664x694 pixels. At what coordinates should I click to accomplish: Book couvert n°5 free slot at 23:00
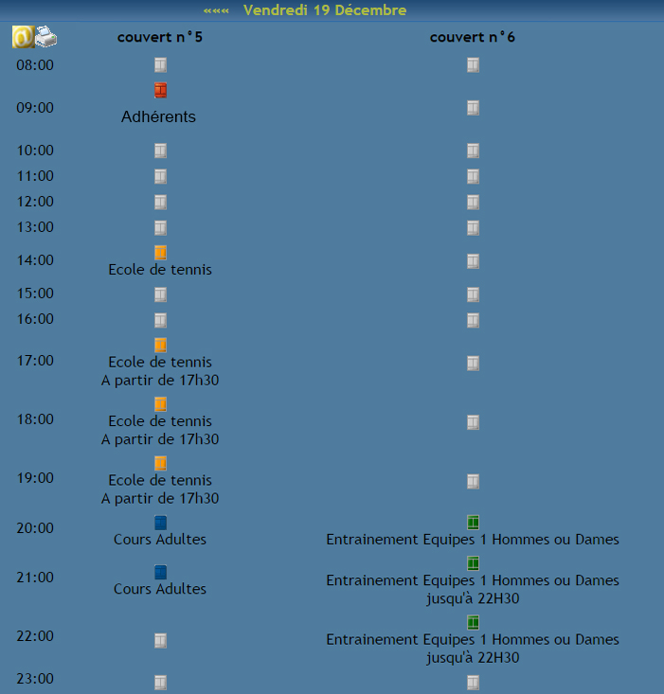click(x=161, y=682)
